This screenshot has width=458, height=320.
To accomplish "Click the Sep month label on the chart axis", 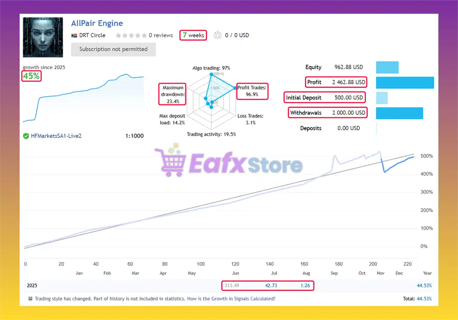I will click(x=334, y=273).
